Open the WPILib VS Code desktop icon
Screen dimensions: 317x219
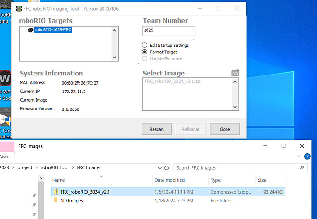pyautogui.click(x=6, y=85)
